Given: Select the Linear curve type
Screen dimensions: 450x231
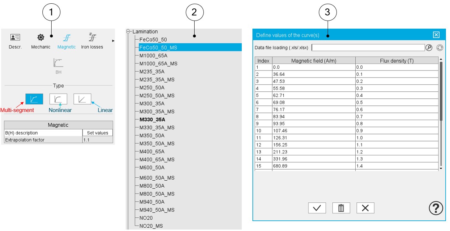Looking at the screenshot, I should tap(82, 99).
